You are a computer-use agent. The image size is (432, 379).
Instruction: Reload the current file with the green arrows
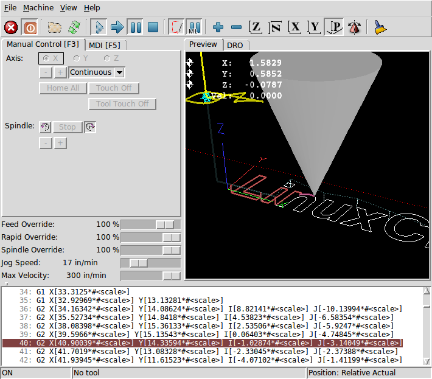coord(74,27)
